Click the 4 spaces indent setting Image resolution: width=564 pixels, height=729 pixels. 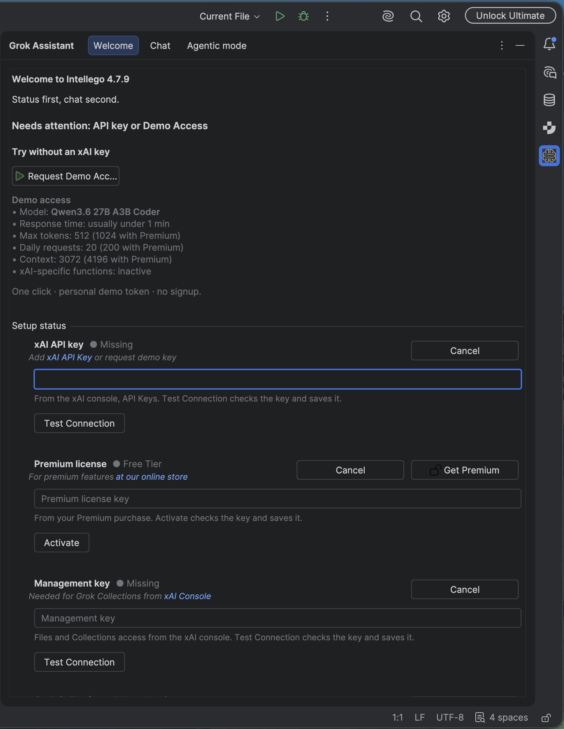coord(502,717)
